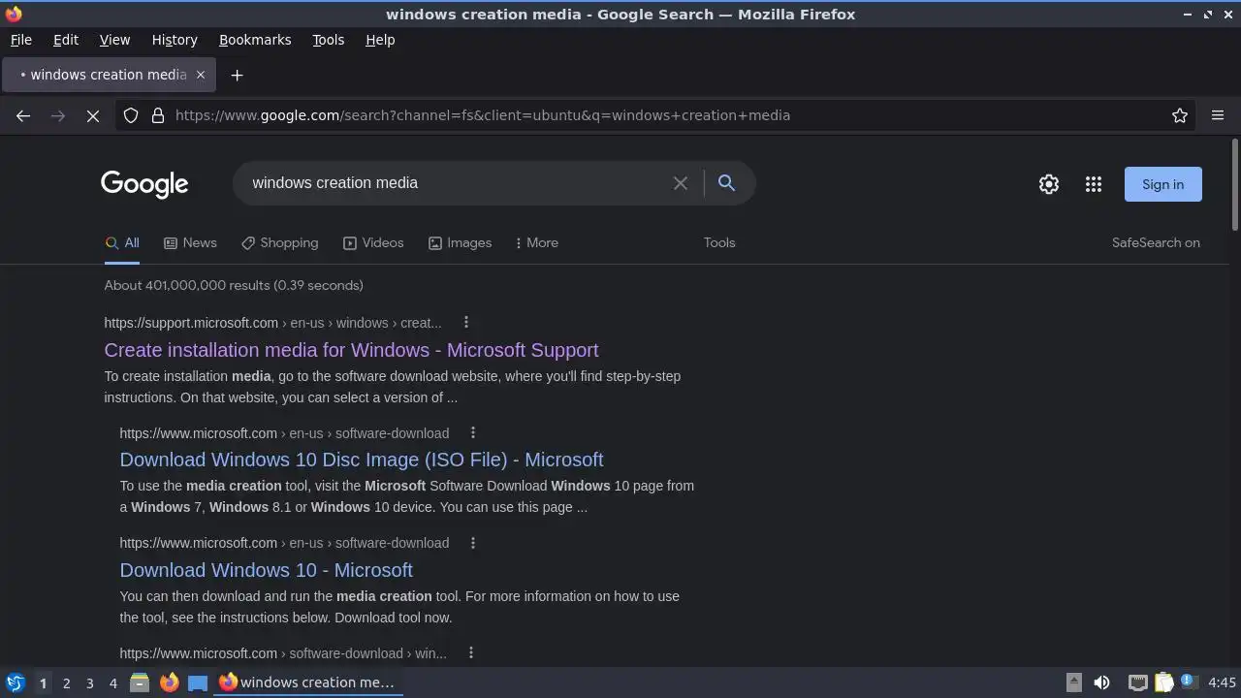Launch file manager from the taskbar
The image size is (1241, 698).
[x=140, y=682]
